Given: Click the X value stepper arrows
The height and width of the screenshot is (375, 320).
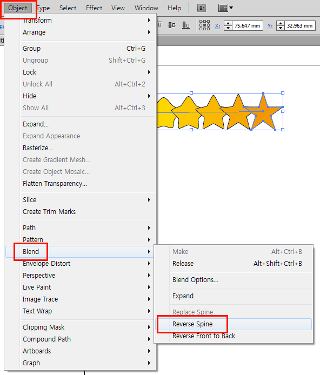Looking at the screenshot, I should click(x=228, y=25).
